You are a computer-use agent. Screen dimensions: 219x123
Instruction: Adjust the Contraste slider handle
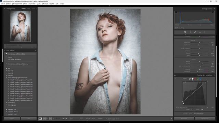click(x=198, y=45)
